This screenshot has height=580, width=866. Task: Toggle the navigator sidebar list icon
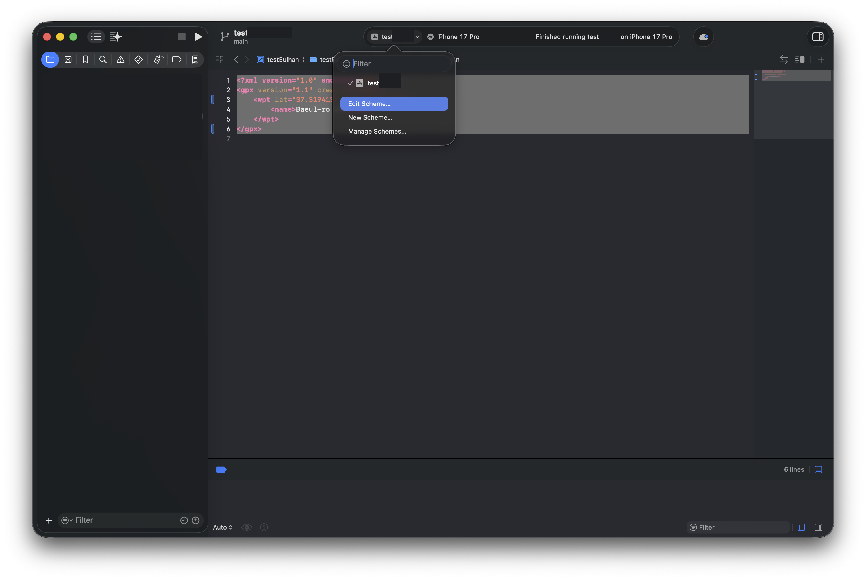(x=96, y=37)
